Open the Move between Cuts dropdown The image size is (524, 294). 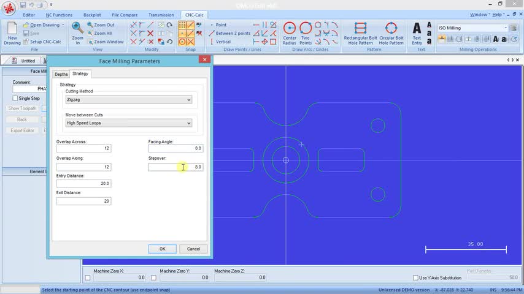coord(129,123)
